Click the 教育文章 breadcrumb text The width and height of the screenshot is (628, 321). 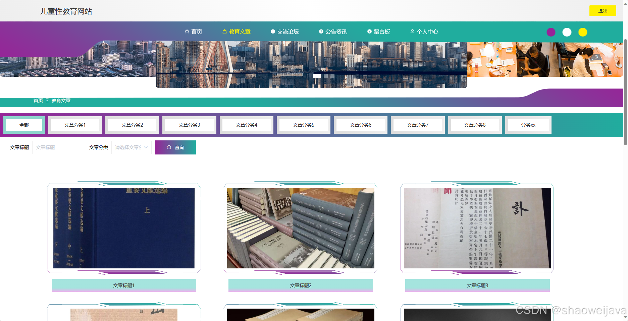click(x=61, y=101)
